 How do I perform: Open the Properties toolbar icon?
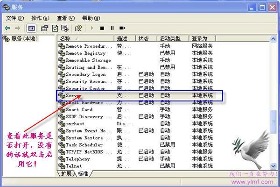pyautogui.click(x=44, y=28)
